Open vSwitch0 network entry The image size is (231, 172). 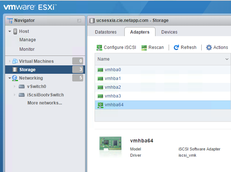point(37,87)
